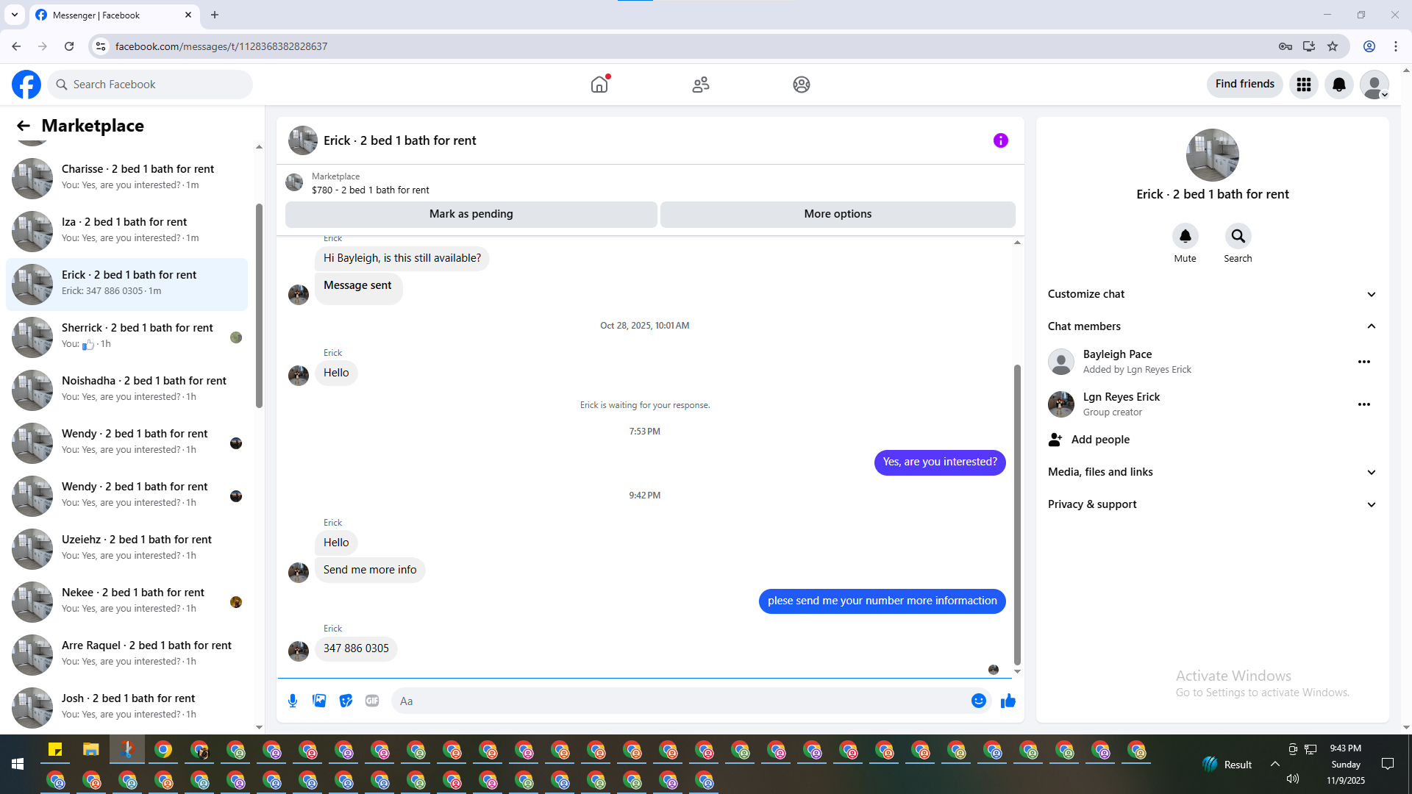This screenshot has width=1412, height=794.
Task: Open options for Lgn Reyes Erick member
Action: pyautogui.click(x=1364, y=404)
